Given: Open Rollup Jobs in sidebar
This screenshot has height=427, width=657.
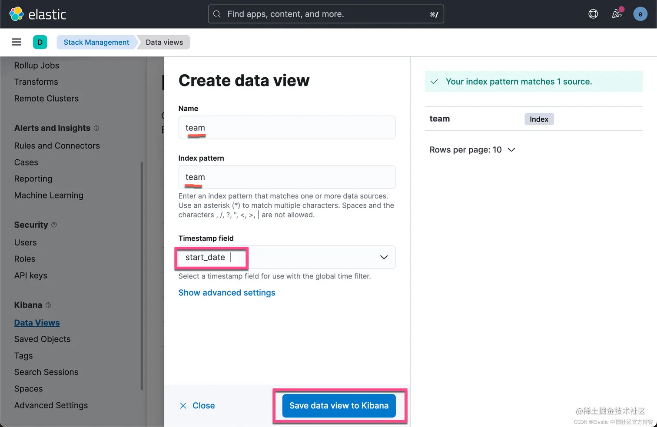Looking at the screenshot, I should coord(36,66).
